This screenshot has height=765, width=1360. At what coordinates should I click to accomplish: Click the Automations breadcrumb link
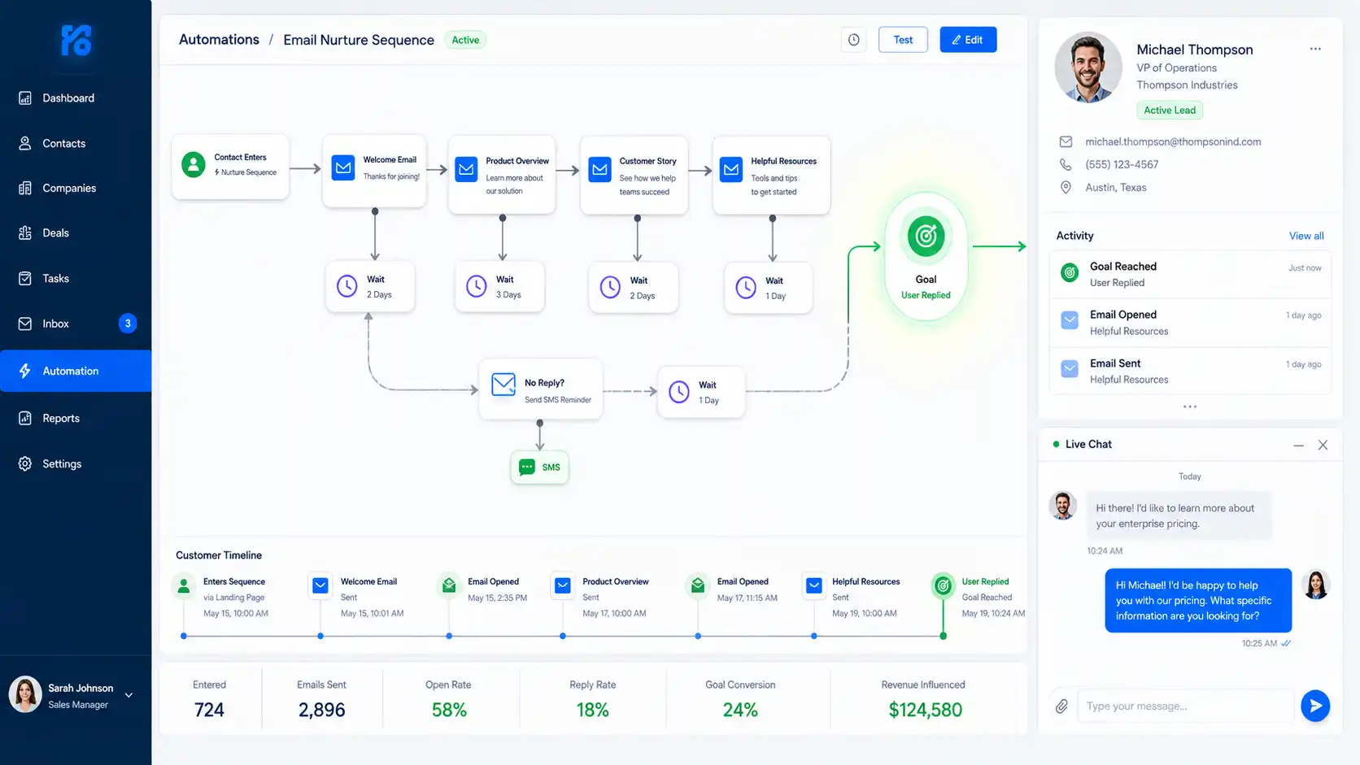point(219,40)
